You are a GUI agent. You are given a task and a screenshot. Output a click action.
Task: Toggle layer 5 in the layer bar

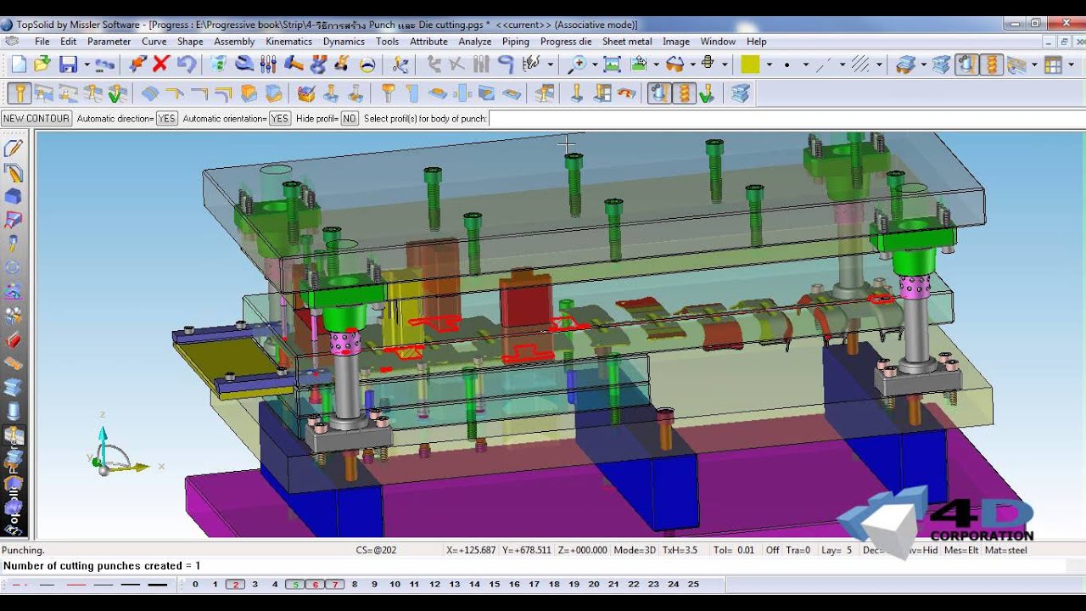pos(294,584)
